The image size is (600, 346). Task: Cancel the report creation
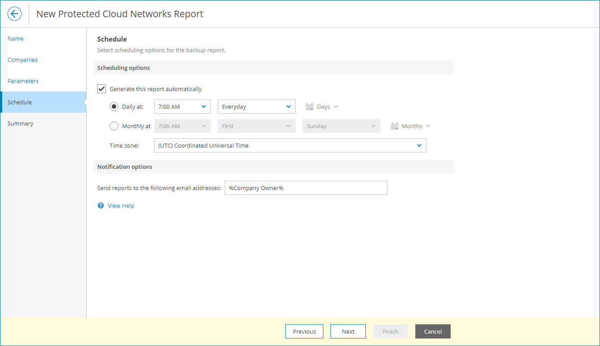click(433, 331)
